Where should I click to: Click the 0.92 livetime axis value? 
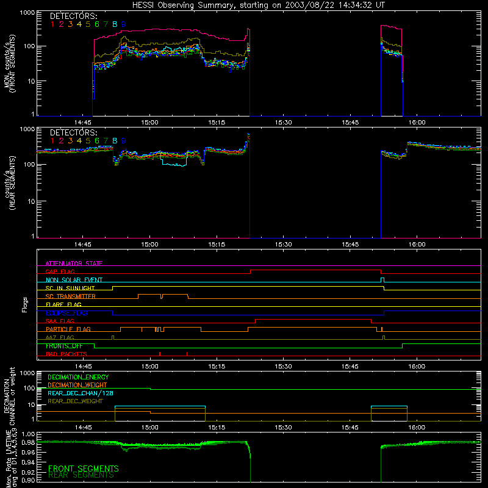[x=28, y=472]
